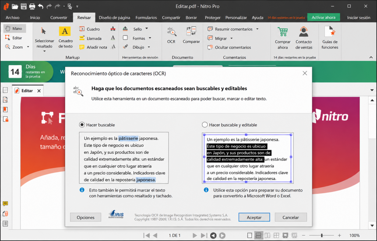377x241 pixels.
Task: Close the Editar document tab
Action: coord(39,91)
